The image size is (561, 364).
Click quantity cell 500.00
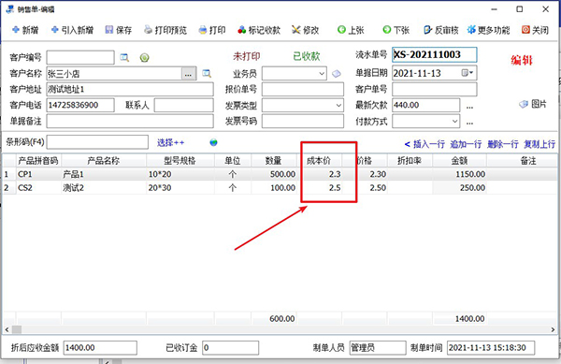pyautogui.click(x=274, y=174)
